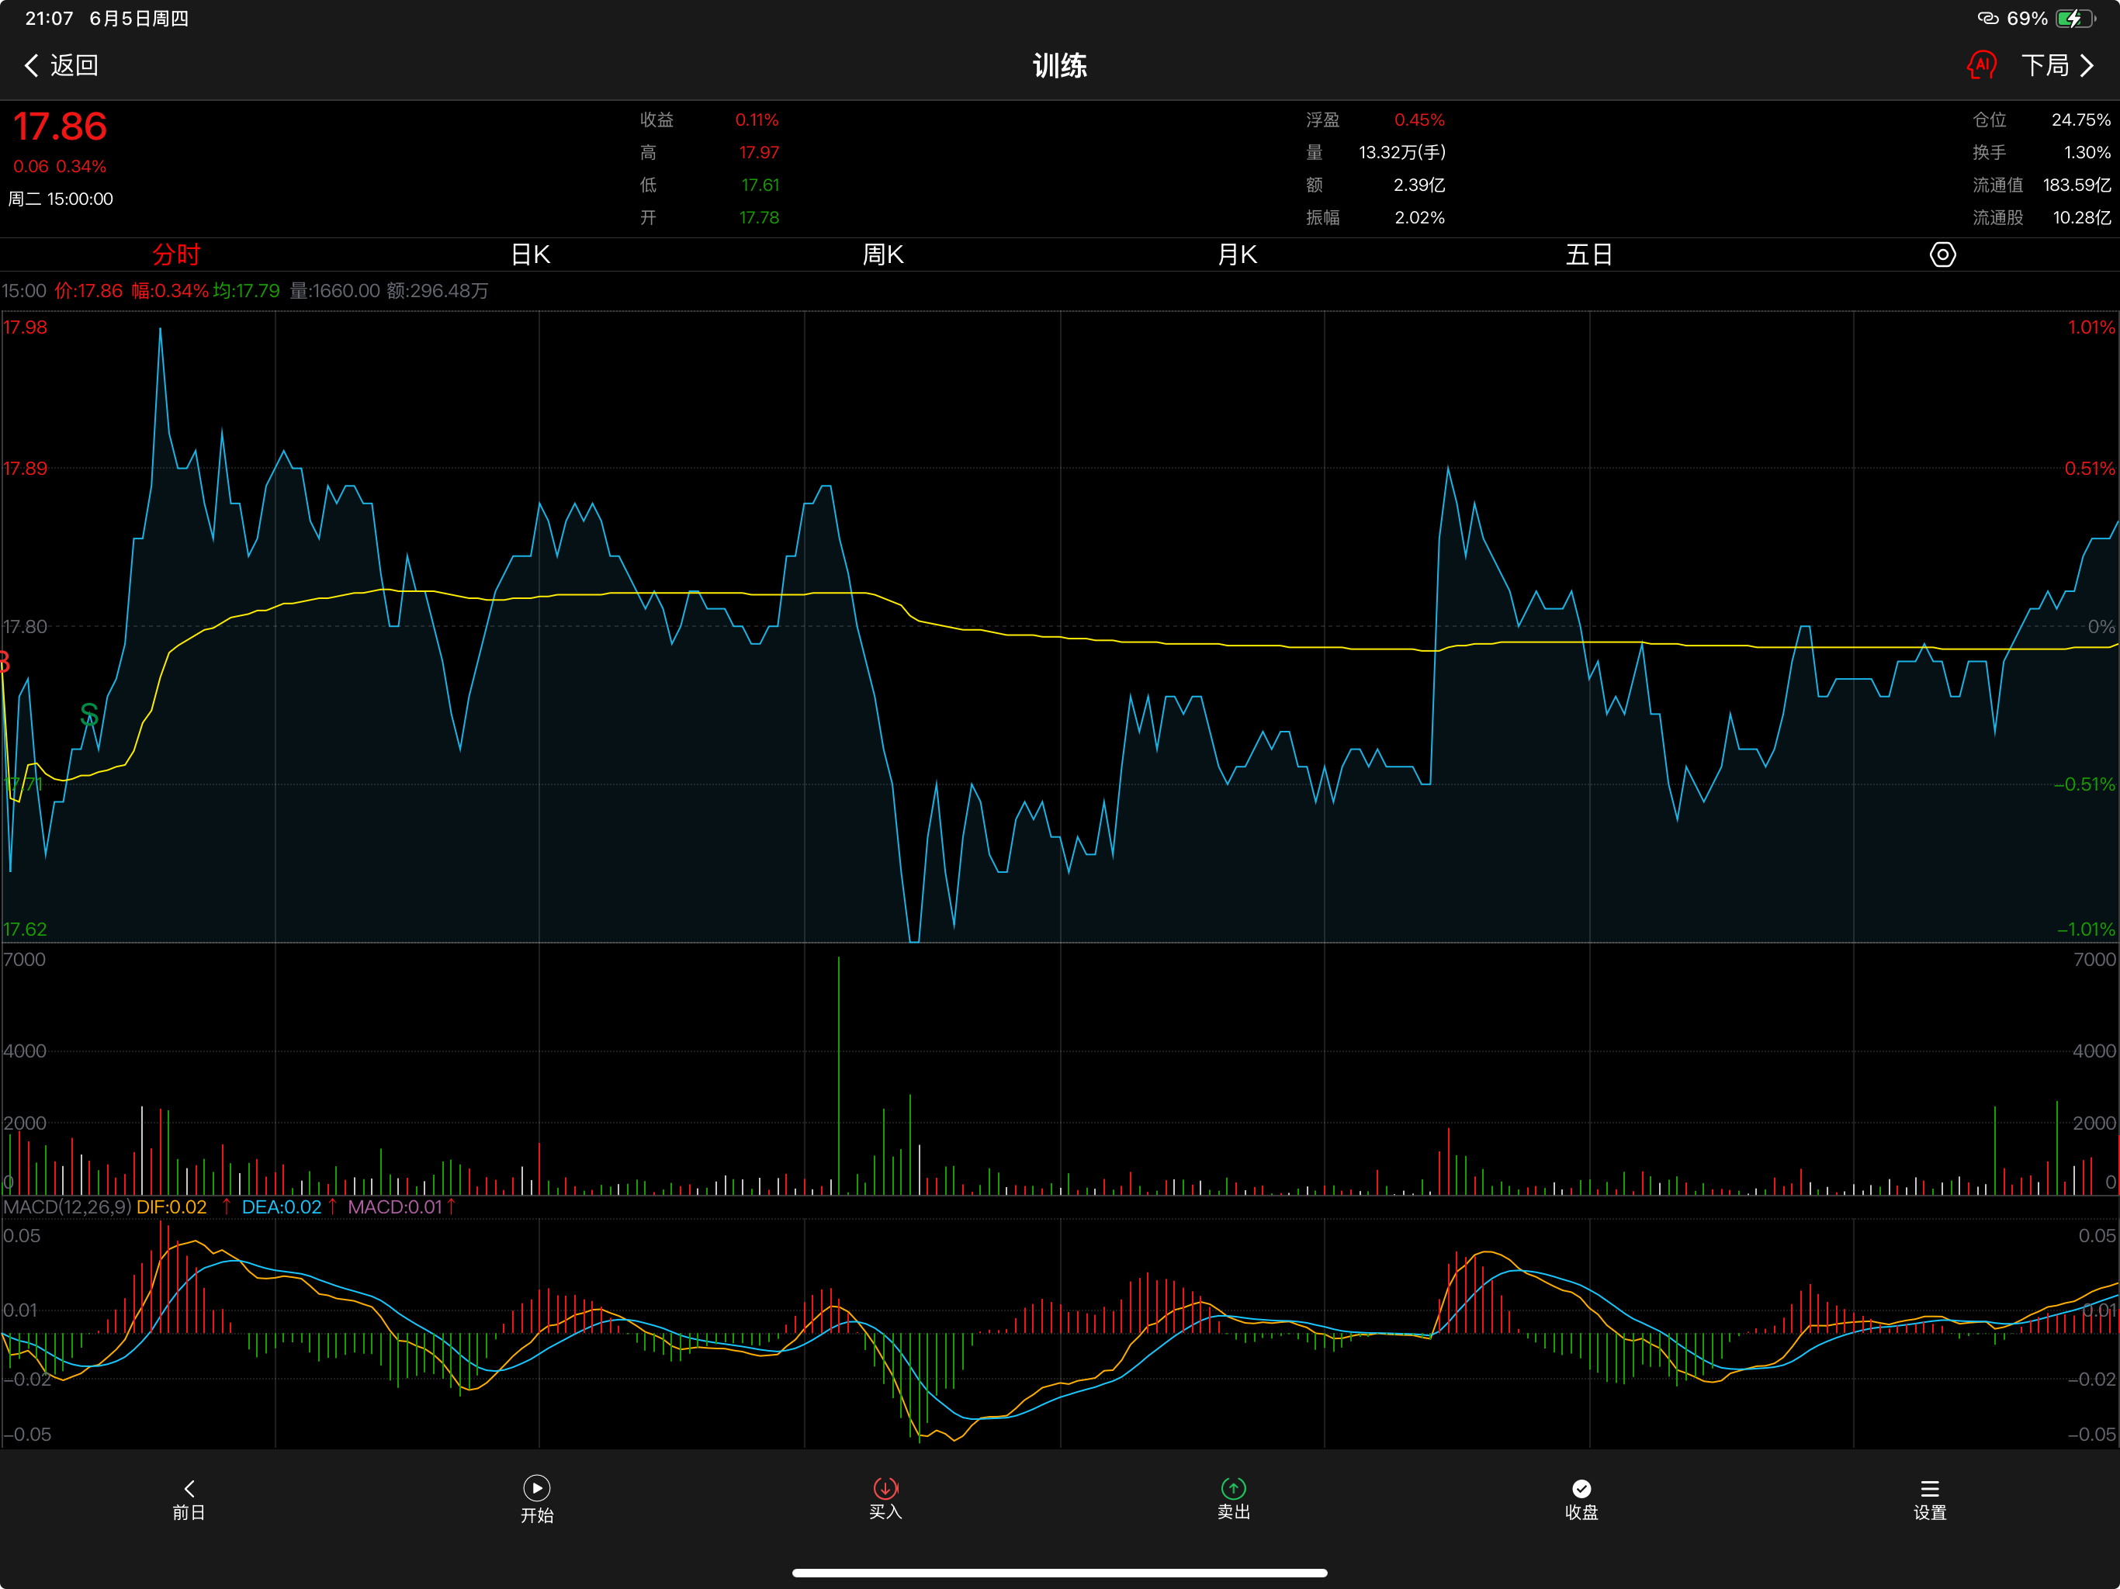Switch to the 日K tab
The width and height of the screenshot is (2120, 1589).
(x=530, y=255)
